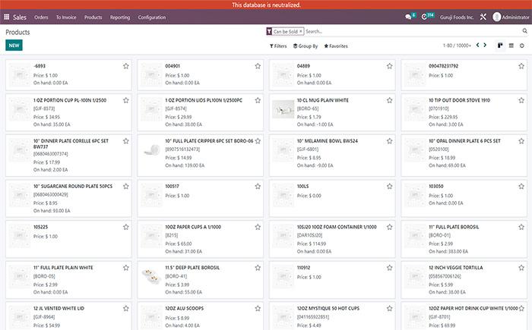Screen dimensions: 532x330
Task: Expand the Favorites dropdown
Action: (336, 46)
